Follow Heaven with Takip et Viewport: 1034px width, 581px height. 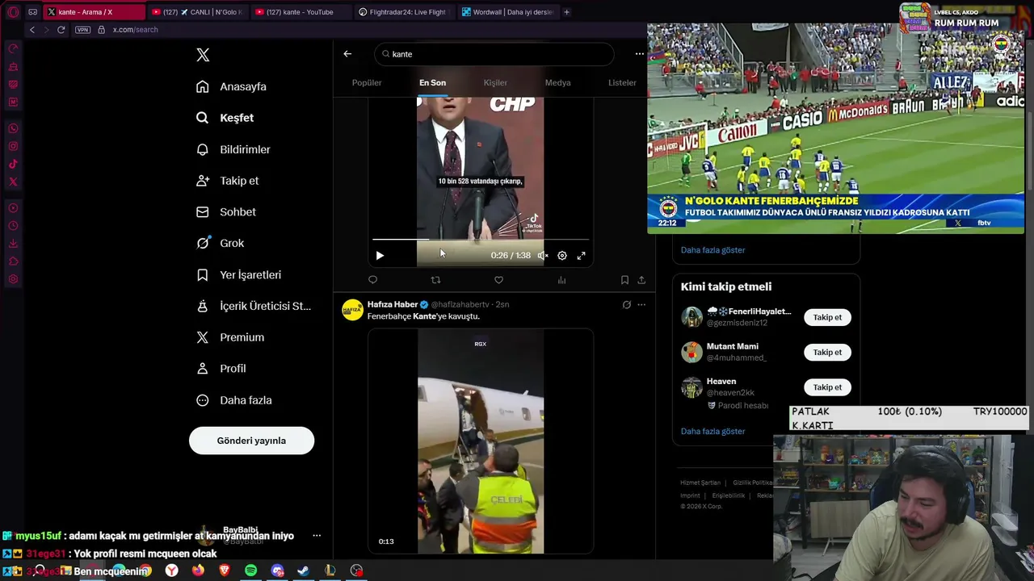pyautogui.click(x=827, y=387)
